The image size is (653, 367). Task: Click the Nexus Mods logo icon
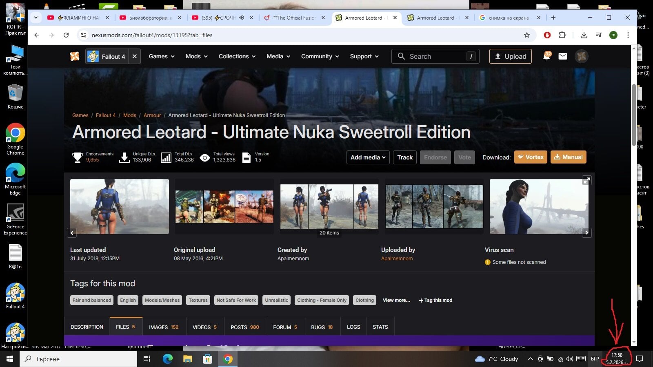[75, 56]
